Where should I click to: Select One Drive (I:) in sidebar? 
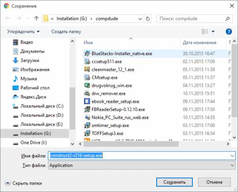tap(34, 142)
